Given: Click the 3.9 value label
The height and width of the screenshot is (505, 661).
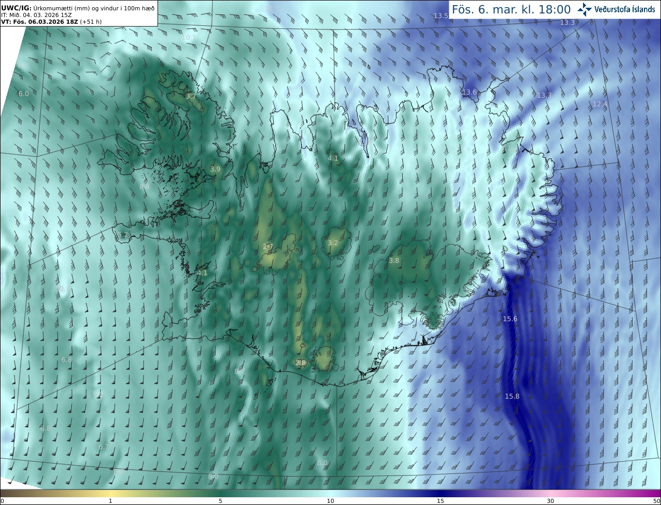Looking at the screenshot, I should pyautogui.click(x=215, y=169).
